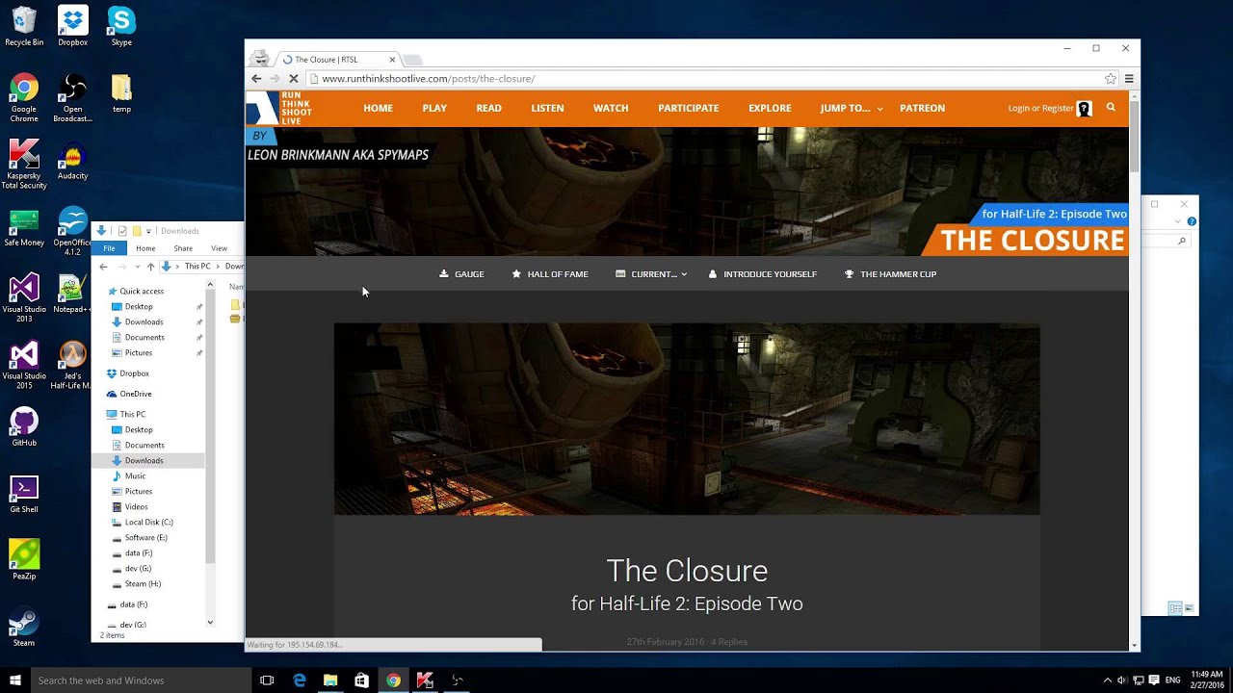This screenshot has height=693, width=1233.
Task: Open the GitHub desktop icon
Action: tap(24, 427)
